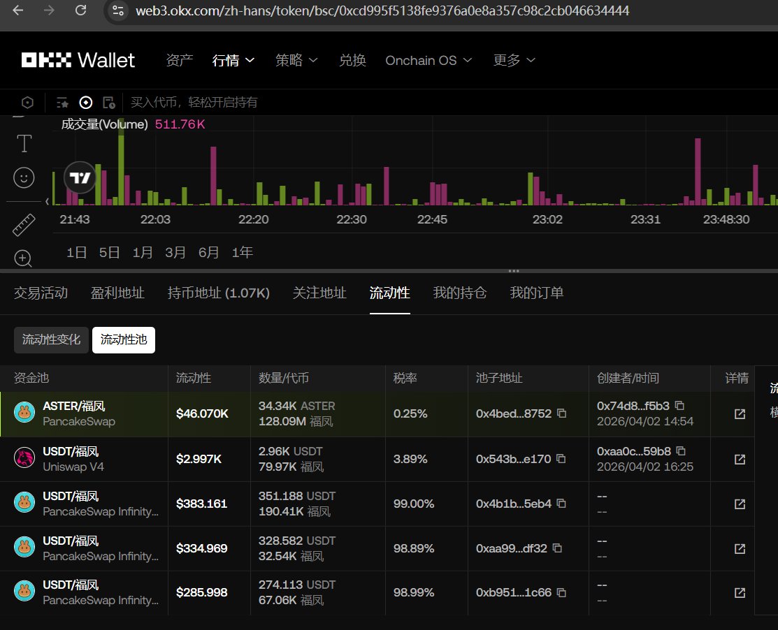Click the PancakeSwap icon of the ASTER/福凤 pool
The width and height of the screenshot is (778, 630).
[x=24, y=412]
